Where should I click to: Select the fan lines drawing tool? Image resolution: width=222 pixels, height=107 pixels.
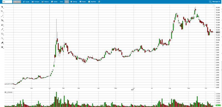click(x=2, y=25)
